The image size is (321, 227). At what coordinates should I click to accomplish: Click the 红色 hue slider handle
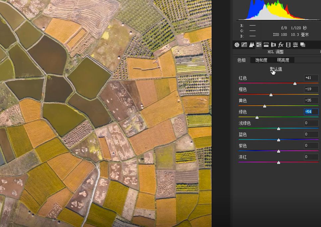point(295,83)
